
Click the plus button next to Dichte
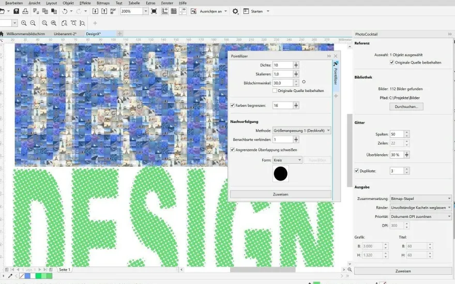296,65
